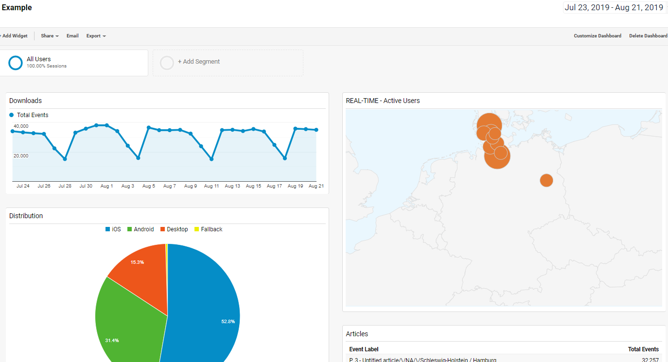Click the All Users circle icon
Viewport: 668px width, 362px height.
tap(16, 63)
